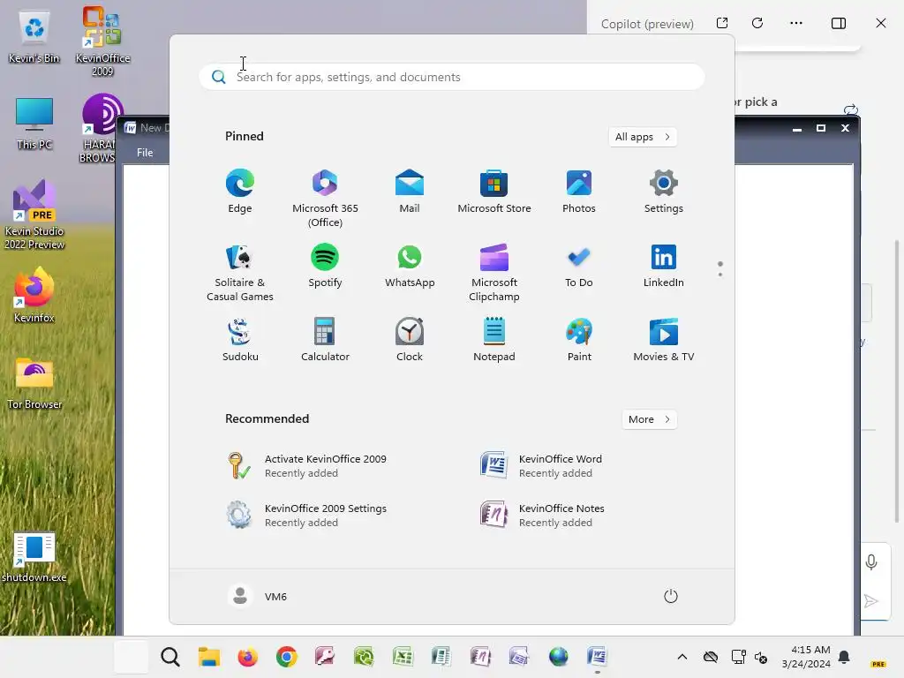The image size is (904, 678).
Task: Open the To Do app
Action: [x=579, y=267]
